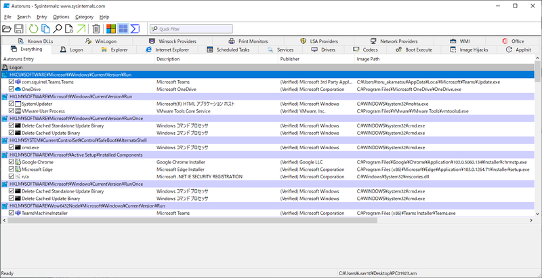Click the Jump to Entry green arrow icon
Screen dimensions: 542x278
click(81, 28)
